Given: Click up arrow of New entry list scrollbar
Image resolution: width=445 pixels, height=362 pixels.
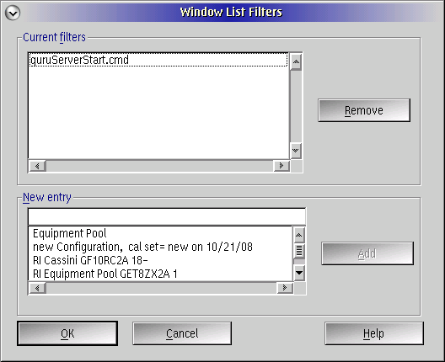Looking at the screenshot, I should pos(299,235).
